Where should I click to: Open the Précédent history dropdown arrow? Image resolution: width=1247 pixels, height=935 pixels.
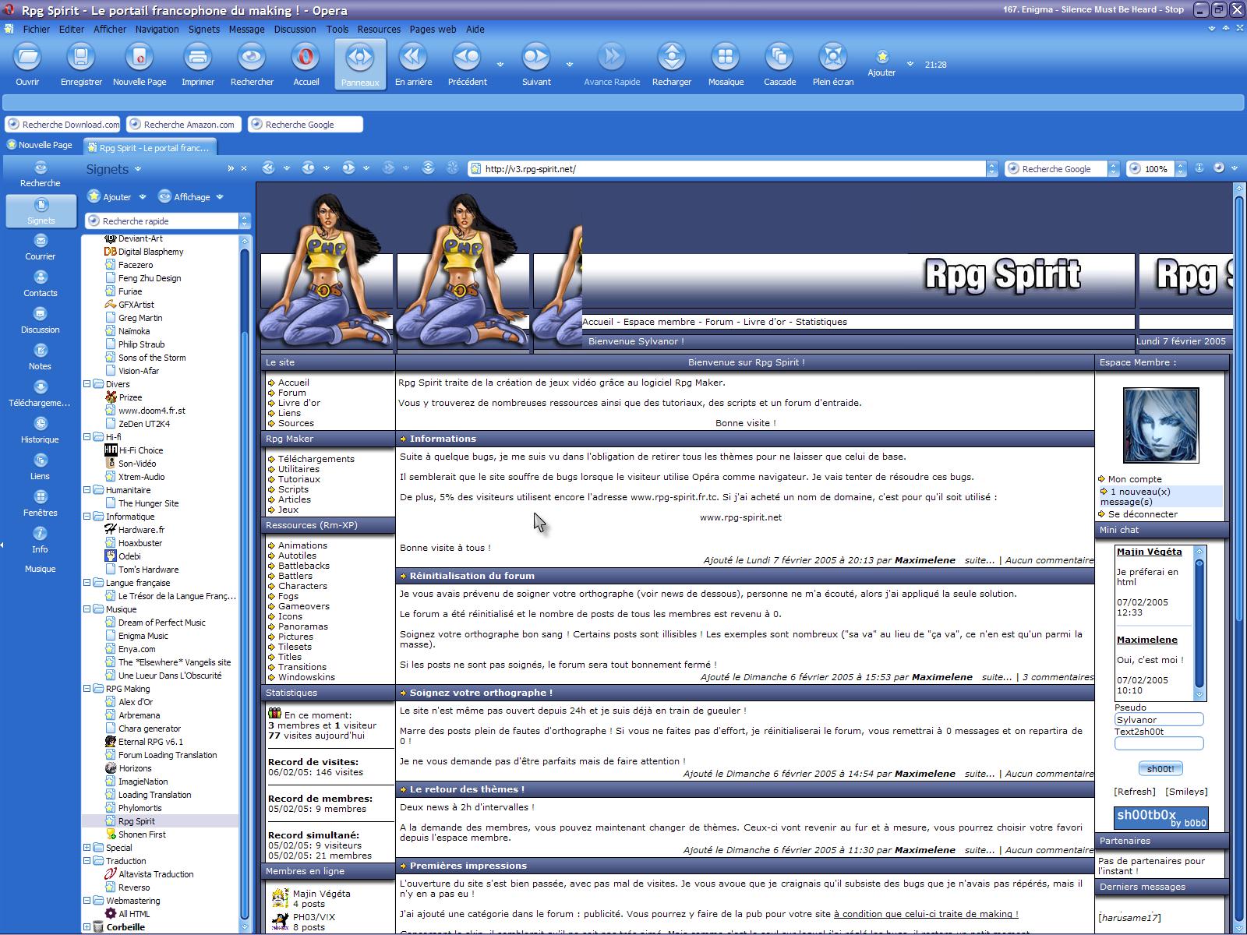(x=500, y=65)
